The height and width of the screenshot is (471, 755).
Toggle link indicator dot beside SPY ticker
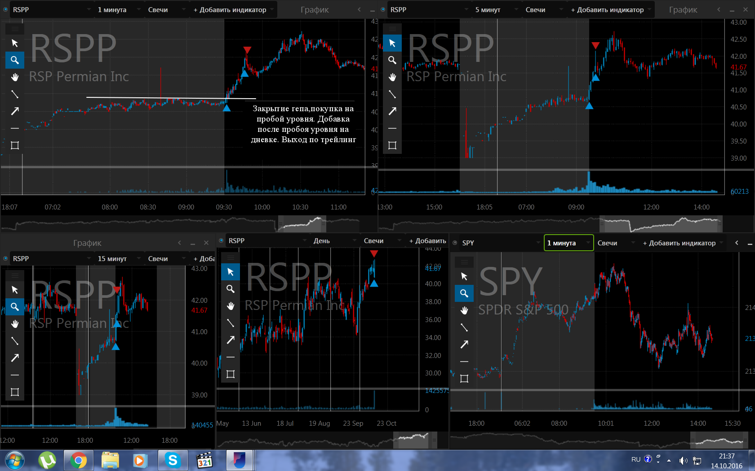pos(455,243)
